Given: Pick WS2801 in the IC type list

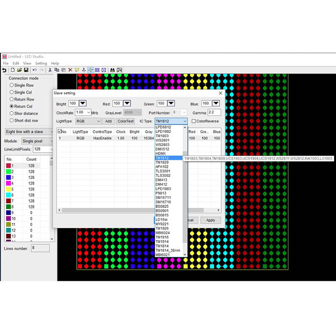Looking at the screenshot, I should [x=168, y=140].
